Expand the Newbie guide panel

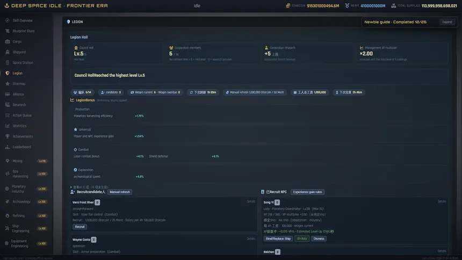tap(447, 22)
